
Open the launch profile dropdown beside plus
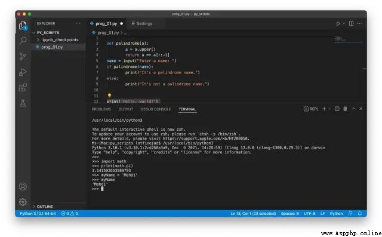pyautogui.click(x=329, y=109)
